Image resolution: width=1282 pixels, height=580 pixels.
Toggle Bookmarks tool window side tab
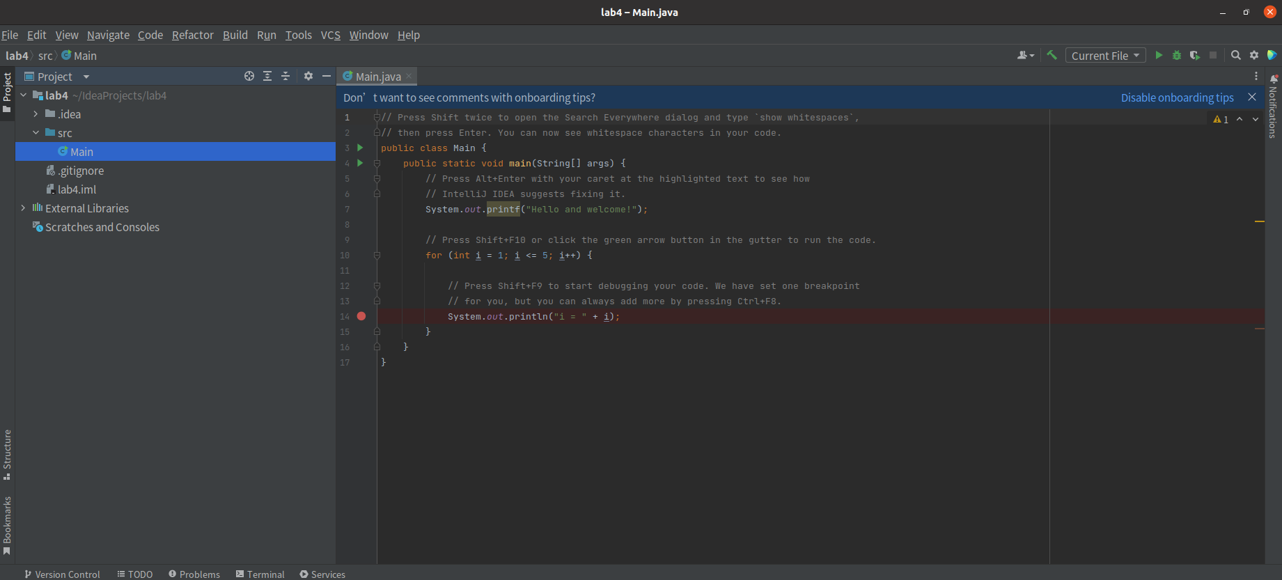click(x=7, y=526)
